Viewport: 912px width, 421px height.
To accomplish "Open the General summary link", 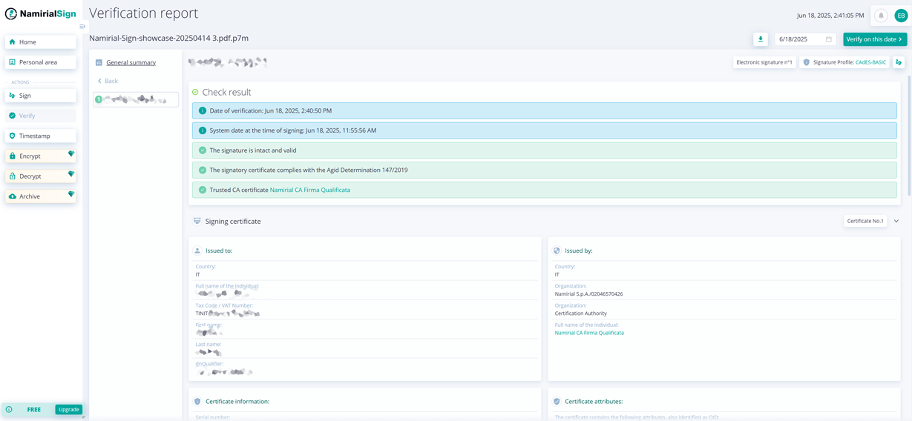I will (x=131, y=62).
